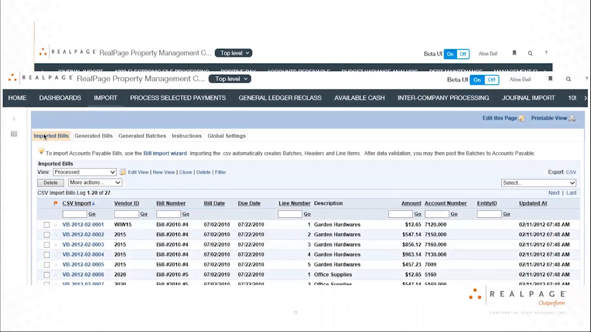
Task: Open the sidebar report panel icon
Action: click(x=13, y=134)
